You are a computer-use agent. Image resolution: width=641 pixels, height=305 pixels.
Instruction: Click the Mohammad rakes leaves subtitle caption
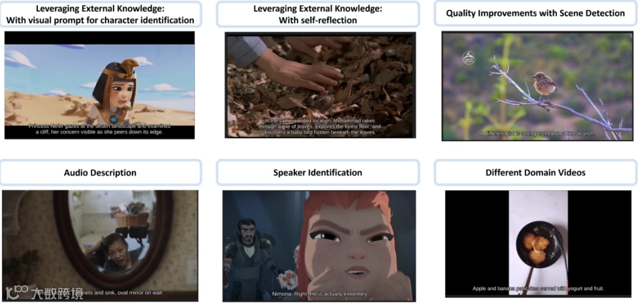pyautogui.click(x=320, y=127)
